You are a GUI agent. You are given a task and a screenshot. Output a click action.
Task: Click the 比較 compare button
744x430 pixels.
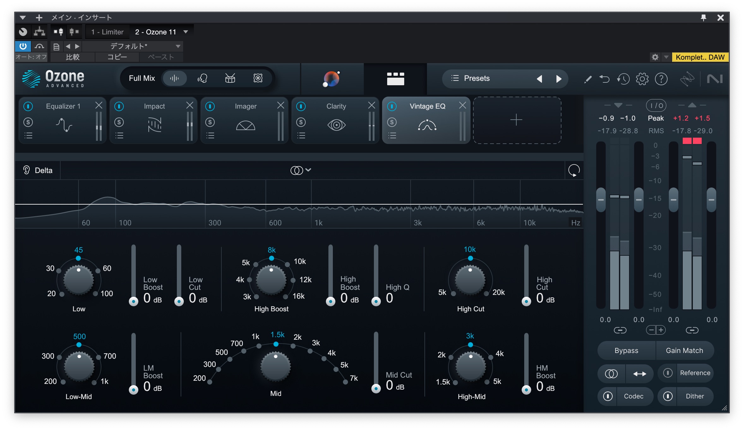pyautogui.click(x=72, y=57)
